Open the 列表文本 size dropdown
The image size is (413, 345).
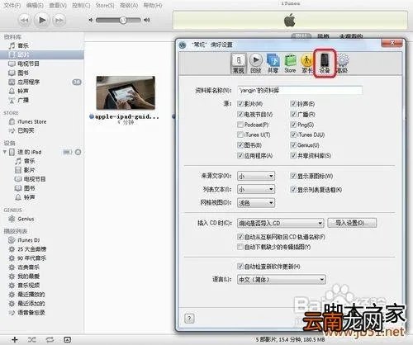pos(256,189)
